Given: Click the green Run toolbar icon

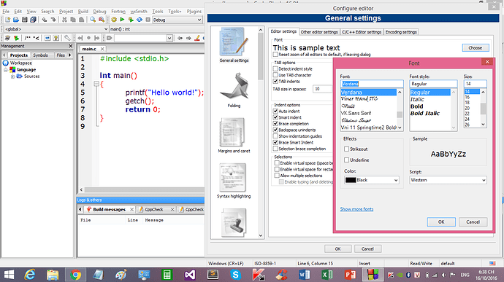Looking at the screenshot, I should click(122, 20).
